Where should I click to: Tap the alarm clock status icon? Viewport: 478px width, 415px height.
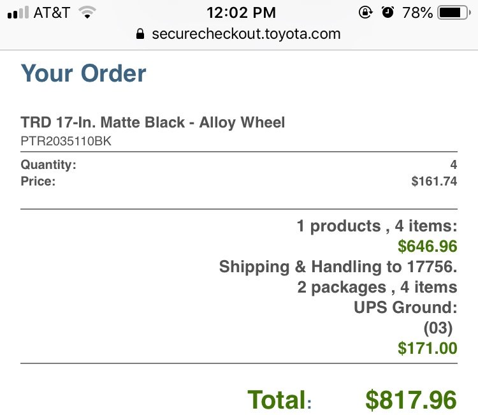coord(387,13)
